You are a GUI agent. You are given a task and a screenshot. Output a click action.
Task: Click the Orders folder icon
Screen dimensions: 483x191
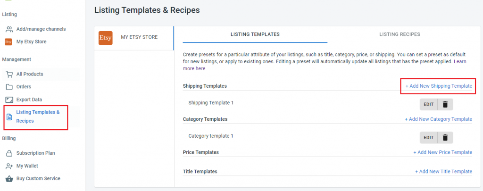[9, 87]
